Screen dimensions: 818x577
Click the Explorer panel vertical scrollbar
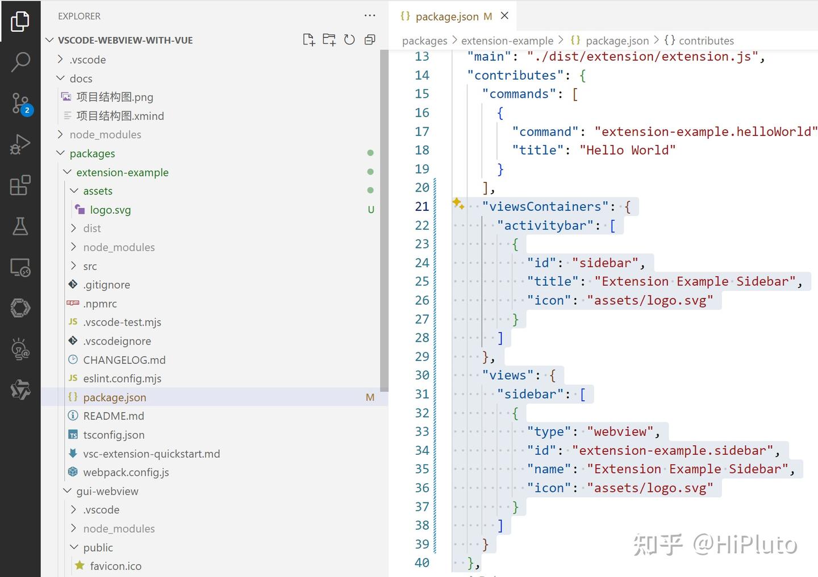384,221
